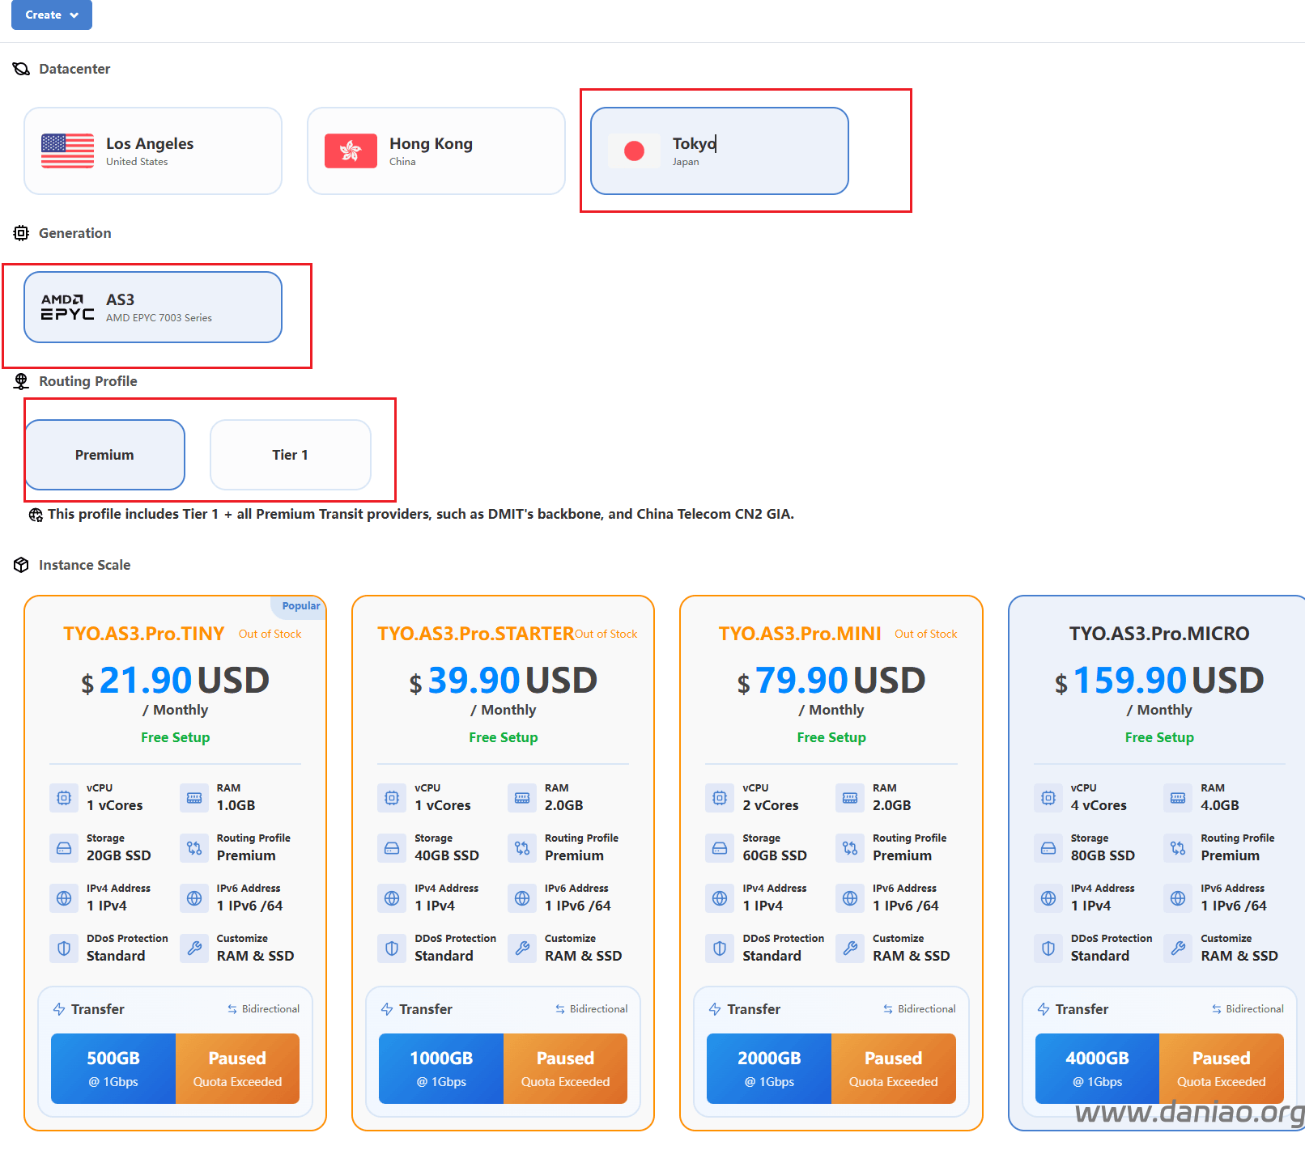This screenshot has width=1305, height=1150.
Task: Click the Japan flag icon
Action: point(634,151)
